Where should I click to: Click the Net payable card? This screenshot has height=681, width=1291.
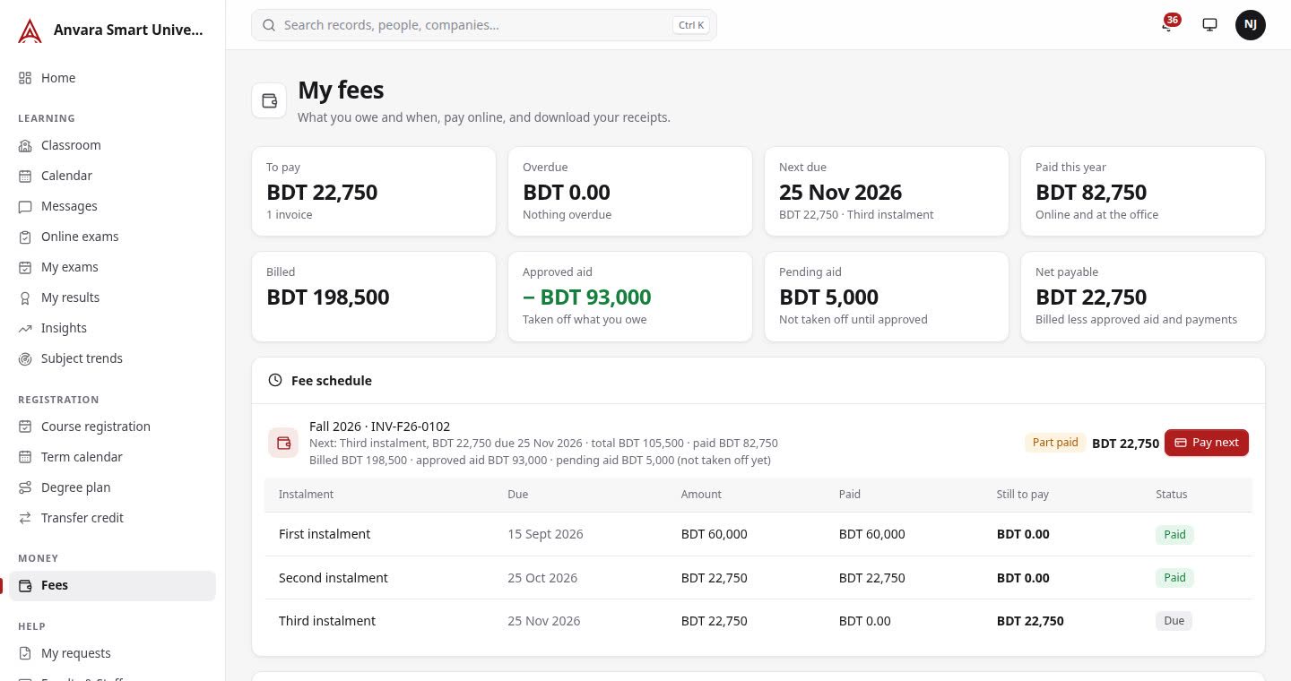1143,297
